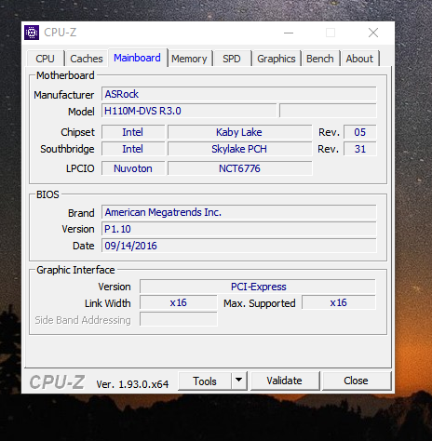Switch to the CPU tab
The height and width of the screenshot is (441, 432).
45,59
